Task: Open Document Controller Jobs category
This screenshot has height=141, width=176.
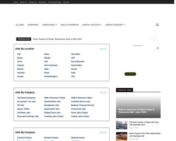Action: tap(28, 116)
